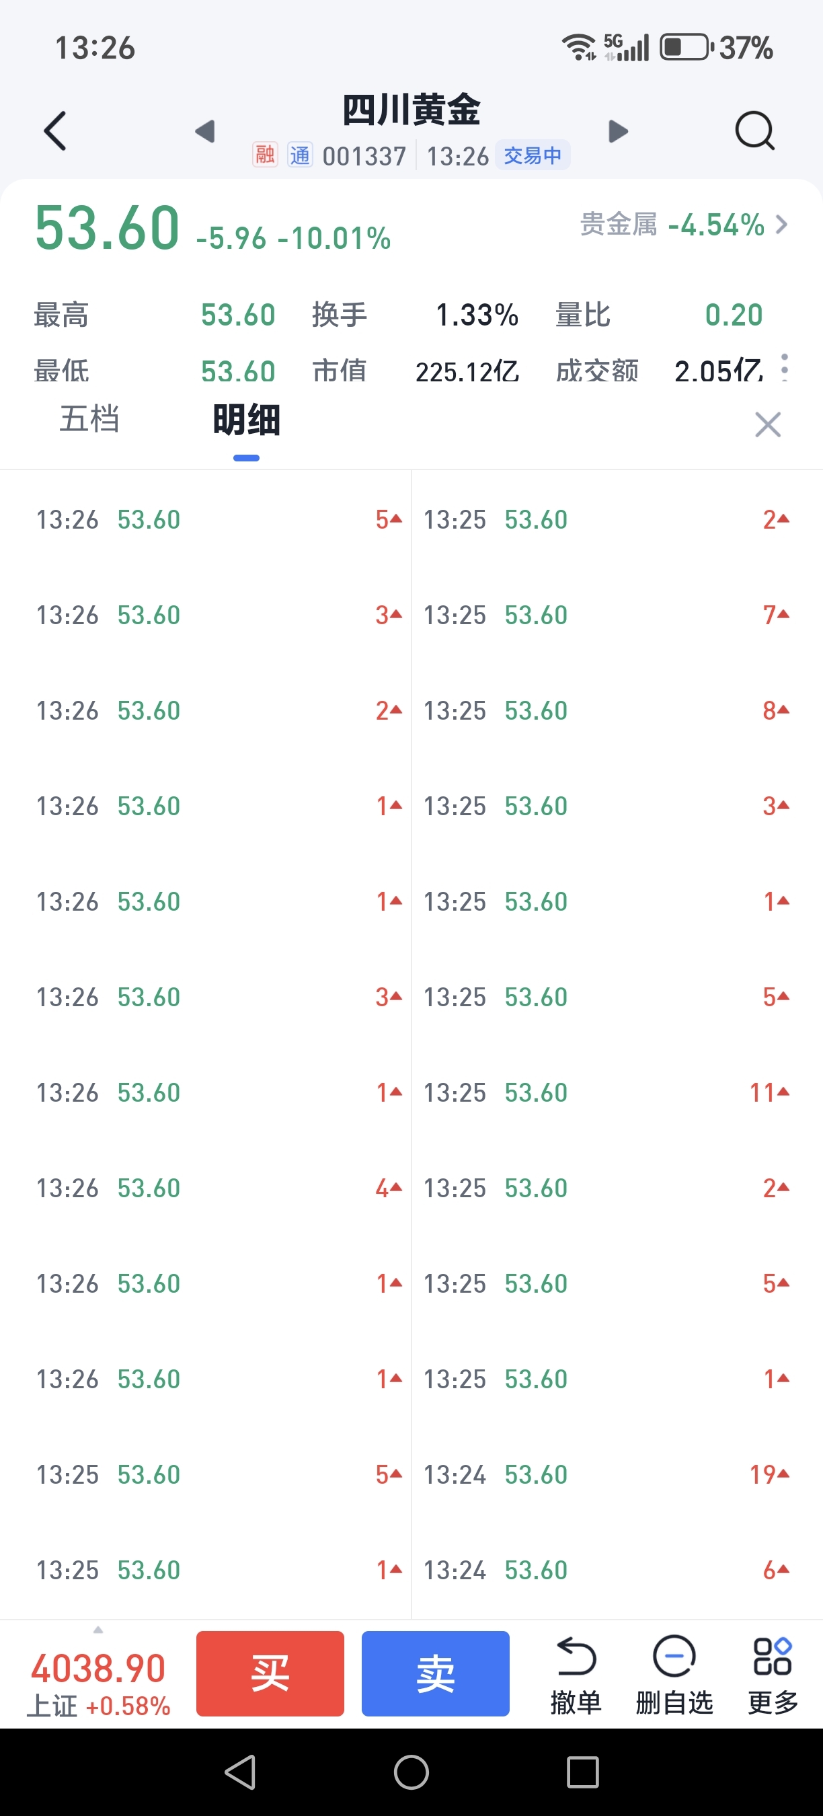Tap the 通 connect badge
823x1816 pixels.
click(299, 155)
